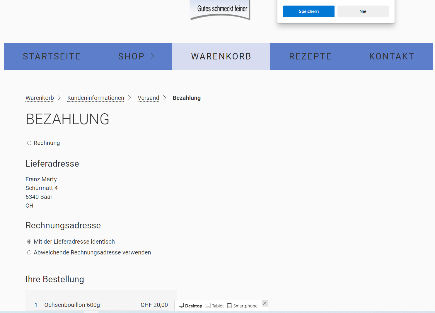
Task: Click the Ochsenbouillon 600g order item
Action: (x=72, y=305)
